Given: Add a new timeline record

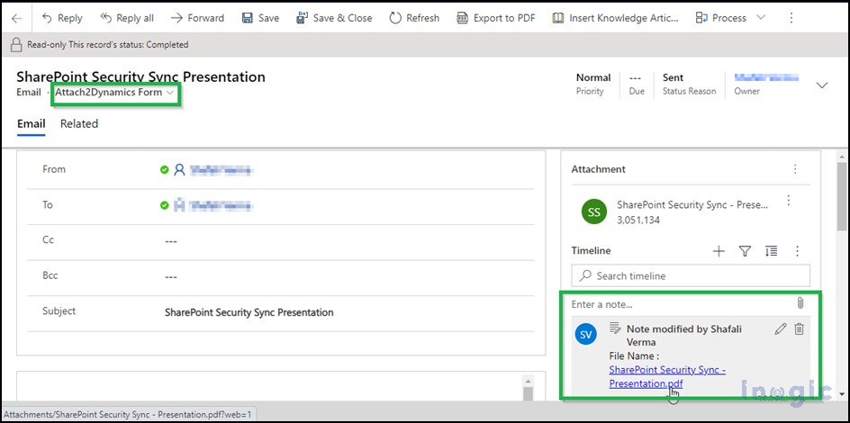Looking at the screenshot, I should point(719,251).
